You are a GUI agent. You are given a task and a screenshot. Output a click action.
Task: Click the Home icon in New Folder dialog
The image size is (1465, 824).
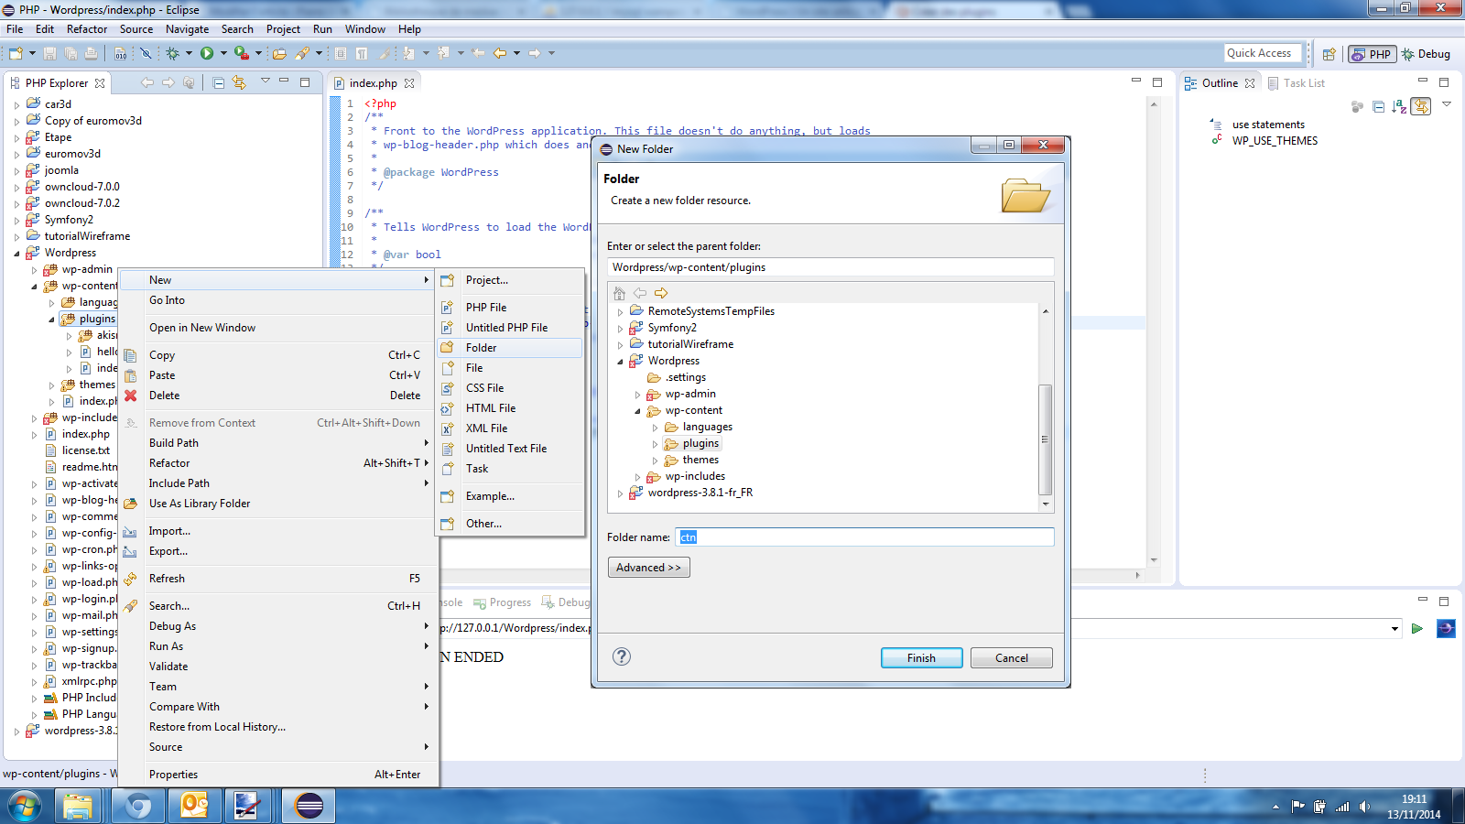click(619, 293)
